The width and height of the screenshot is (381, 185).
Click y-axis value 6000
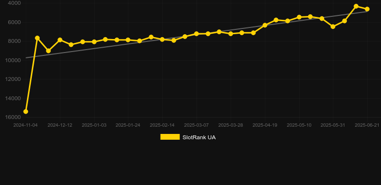tap(14, 22)
